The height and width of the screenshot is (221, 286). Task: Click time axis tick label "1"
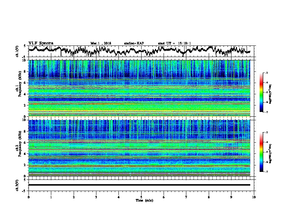[x=51, y=197]
